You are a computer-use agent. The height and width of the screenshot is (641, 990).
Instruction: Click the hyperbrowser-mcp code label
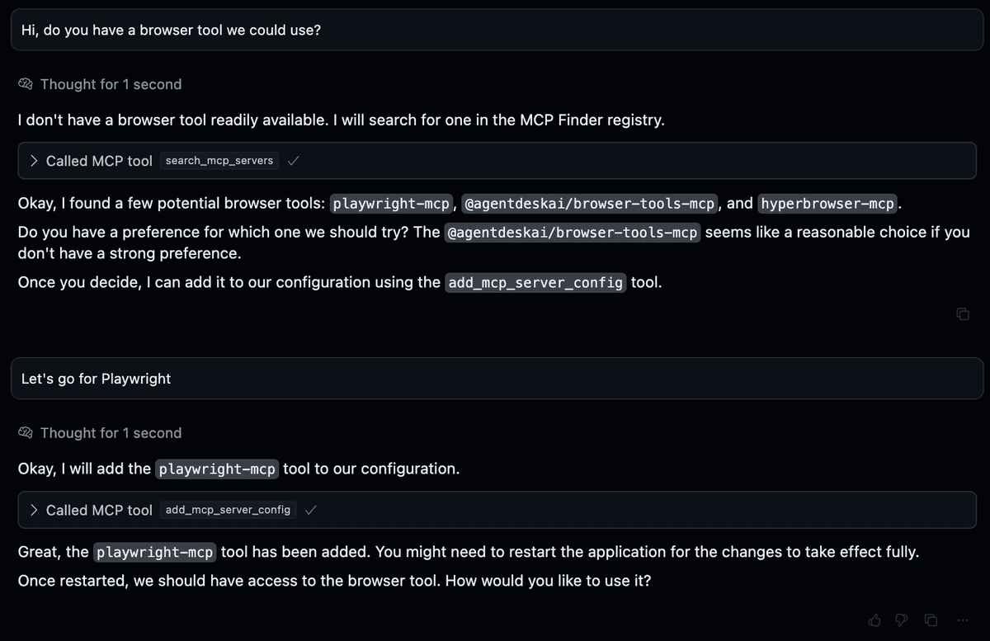tap(827, 204)
